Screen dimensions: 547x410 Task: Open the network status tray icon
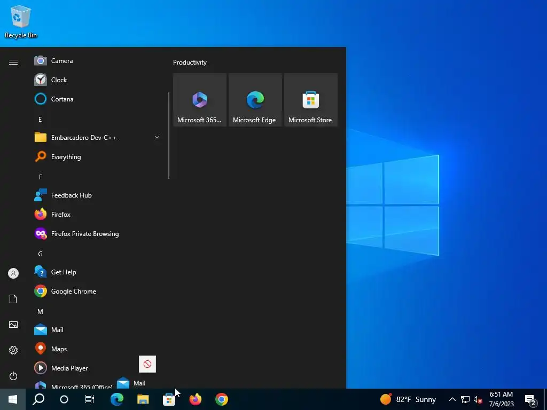tap(465, 399)
